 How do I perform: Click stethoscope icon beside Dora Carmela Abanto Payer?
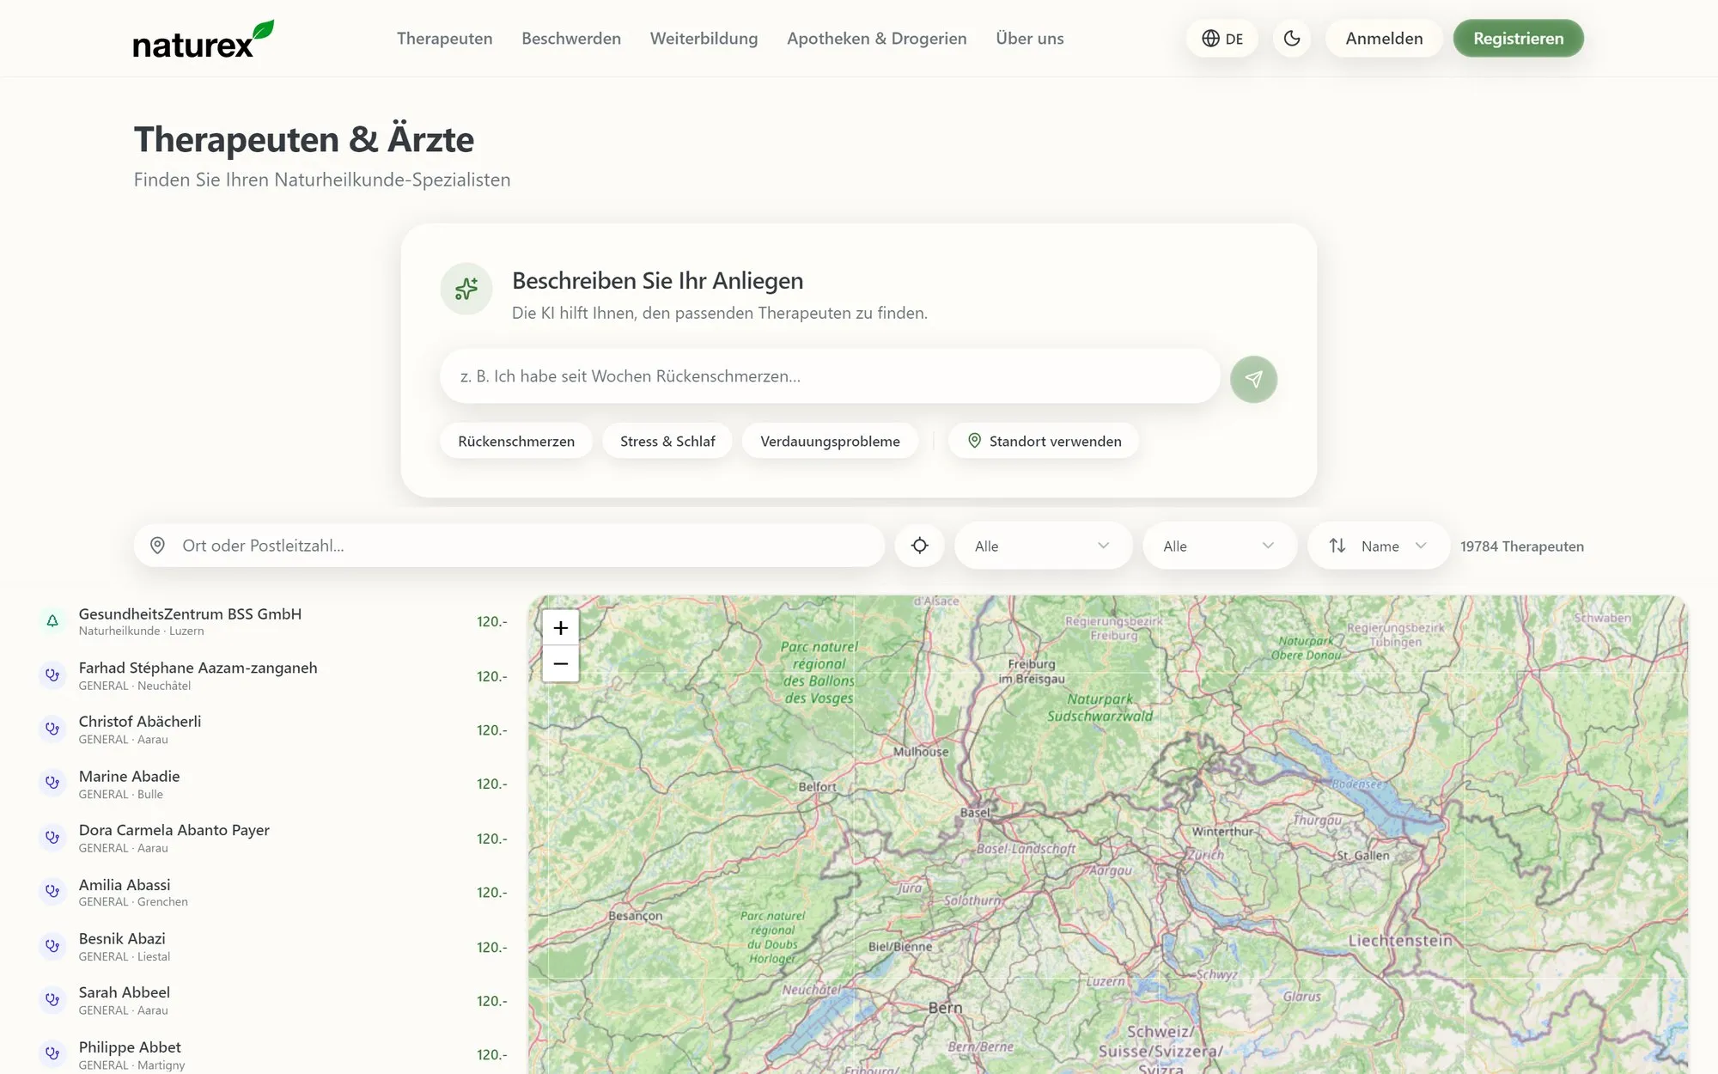52,838
